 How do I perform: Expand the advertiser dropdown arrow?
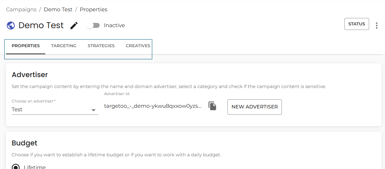pos(93,110)
